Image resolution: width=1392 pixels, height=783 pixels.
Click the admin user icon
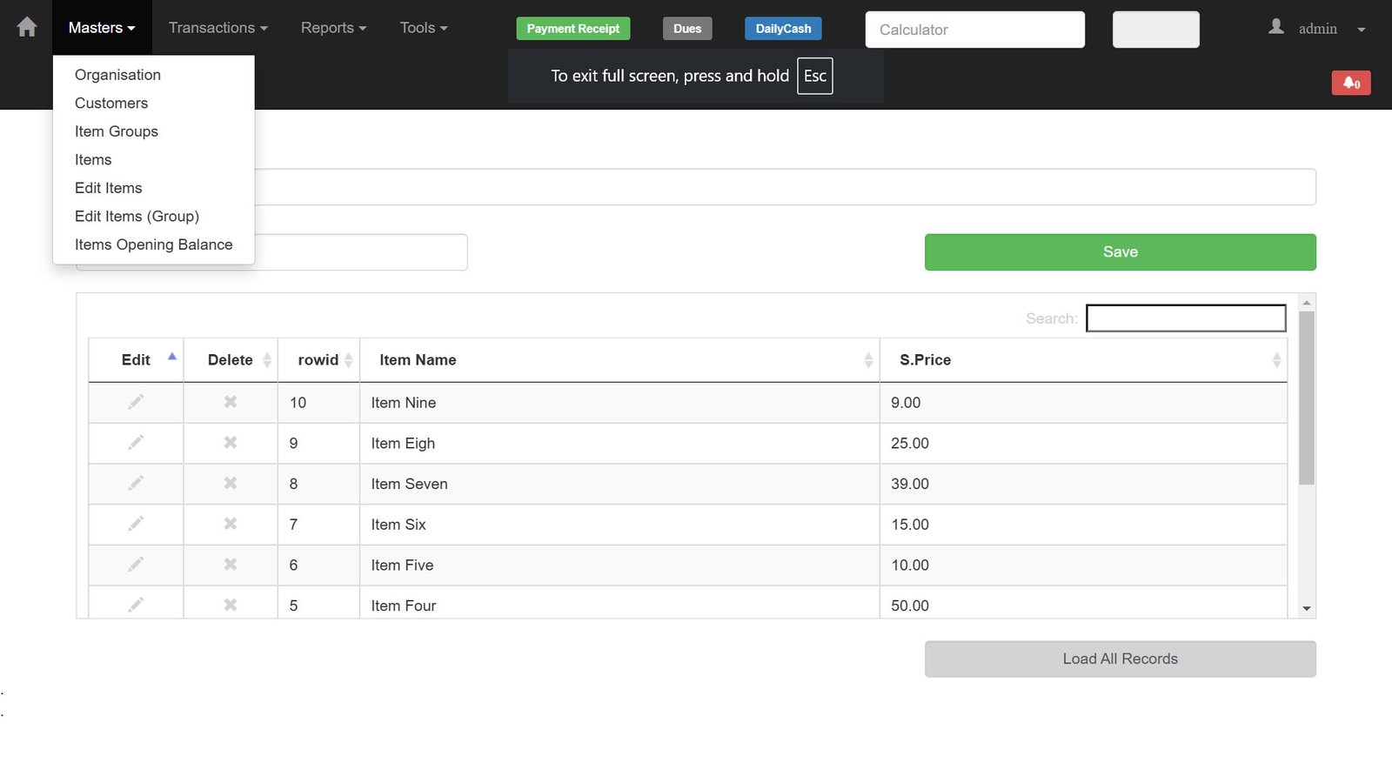pyautogui.click(x=1276, y=27)
